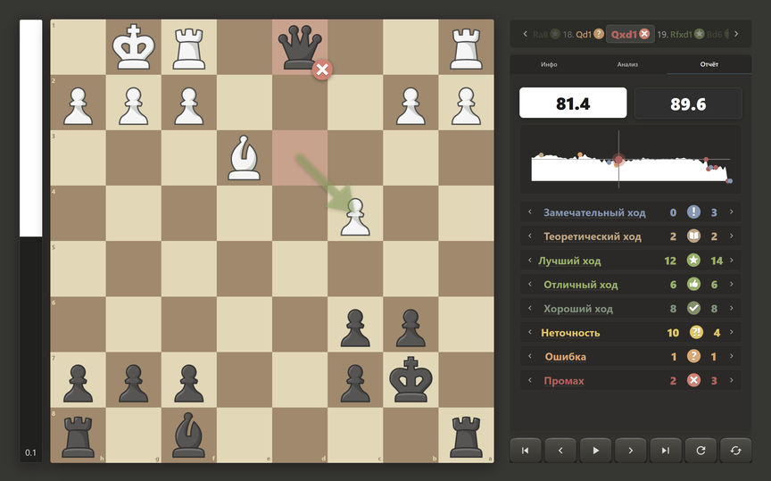Click the highlighted point on the evaluation graph
This screenshot has height=481, width=771.
(x=618, y=160)
